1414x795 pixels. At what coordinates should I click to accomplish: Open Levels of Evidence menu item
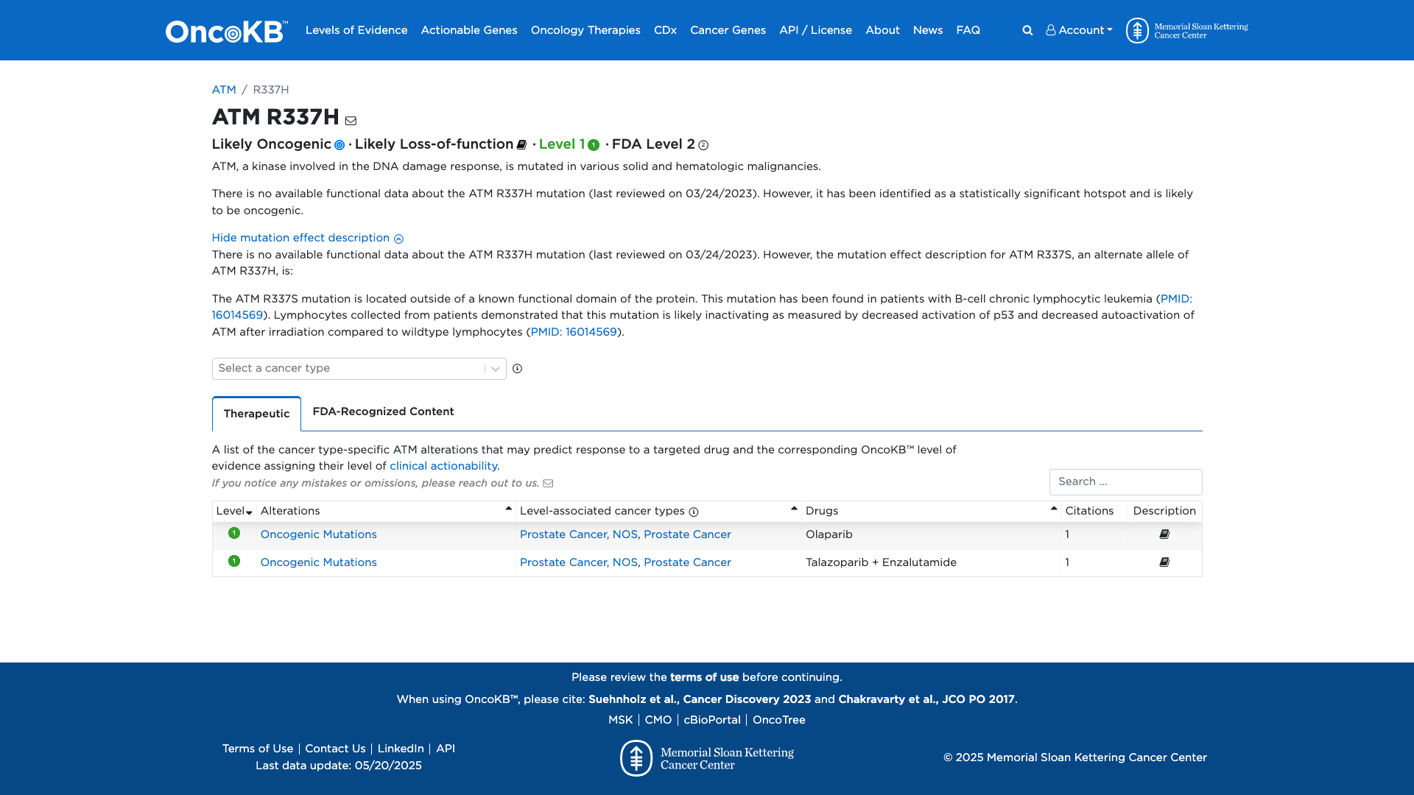point(356,30)
